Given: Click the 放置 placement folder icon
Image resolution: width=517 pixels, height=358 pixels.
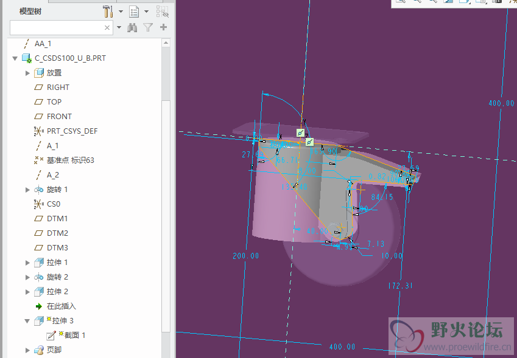Looking at the screenshot, I should 39,73.
